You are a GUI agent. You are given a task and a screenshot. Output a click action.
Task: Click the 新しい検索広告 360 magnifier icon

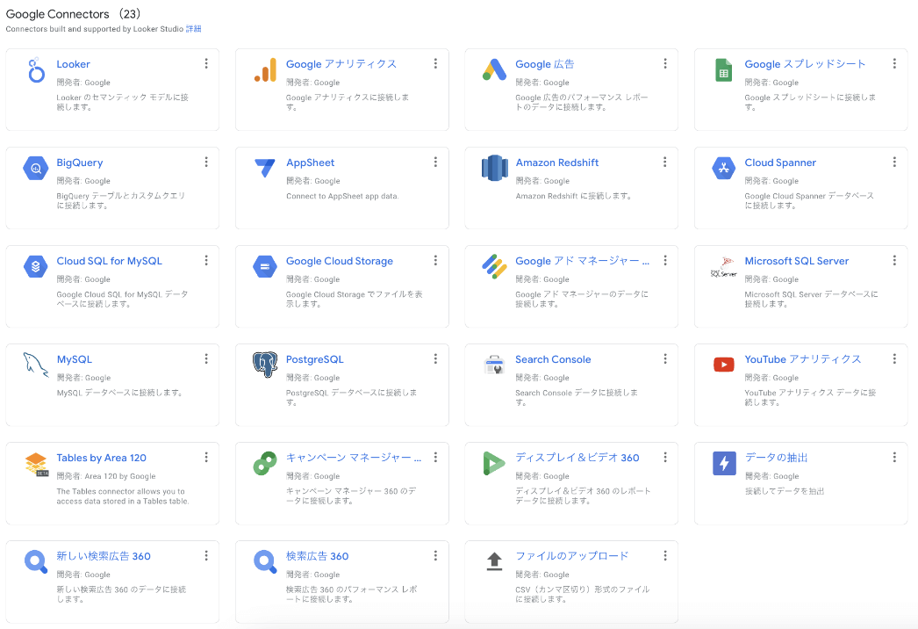(36, 561)
